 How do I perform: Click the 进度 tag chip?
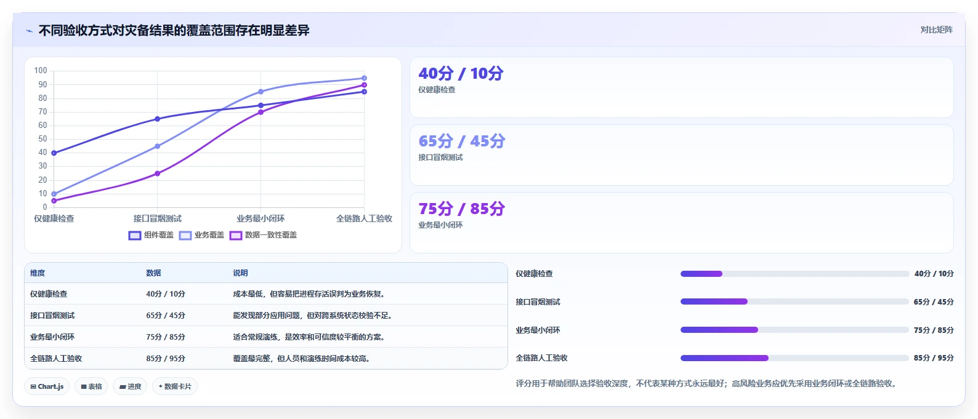[130, 386]
